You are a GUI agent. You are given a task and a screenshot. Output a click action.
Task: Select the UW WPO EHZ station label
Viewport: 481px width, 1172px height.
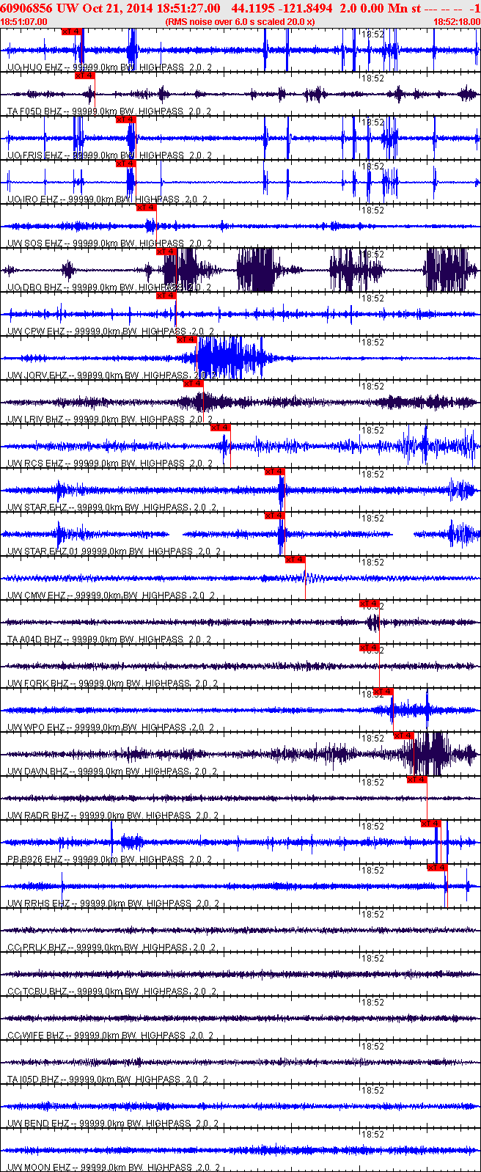tap(111, 728)
